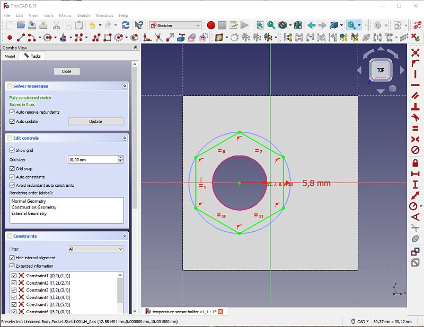Select the Create Line tool
This screenshot has height=327, width=424.
pyautogui.click(x=21, y=38)
